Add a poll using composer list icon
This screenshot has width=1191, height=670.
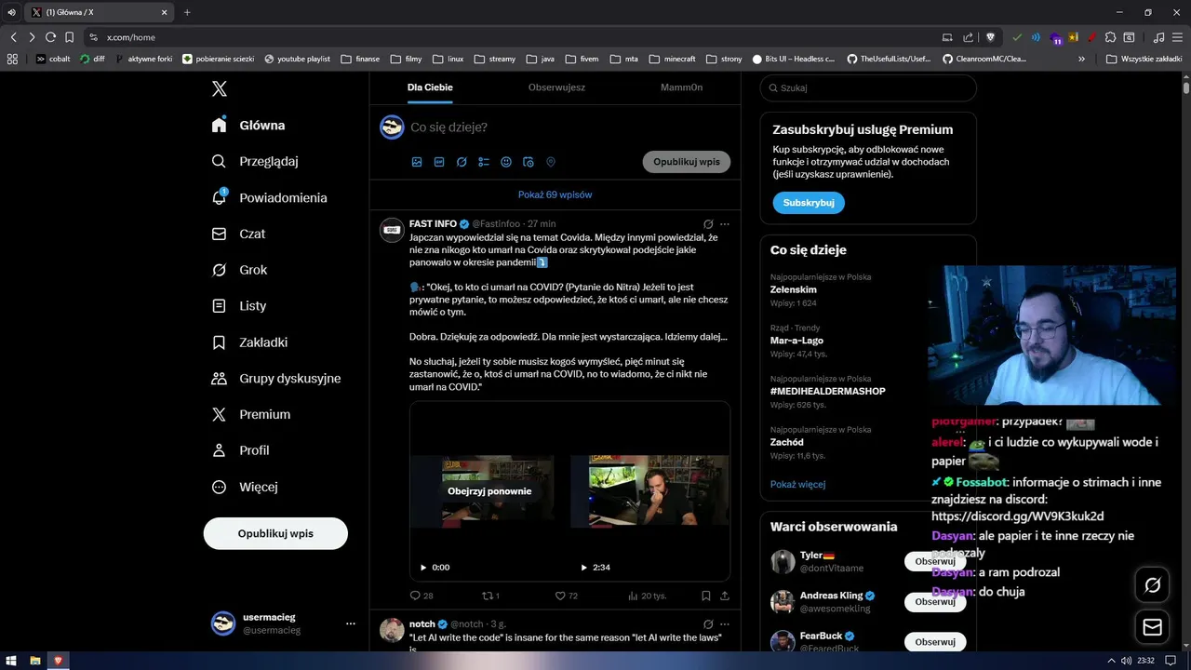[x=484, y=162]
